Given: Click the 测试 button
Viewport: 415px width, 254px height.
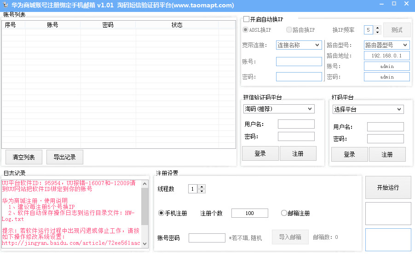Looking at the screenshot, I should click(x=397, y=30).
